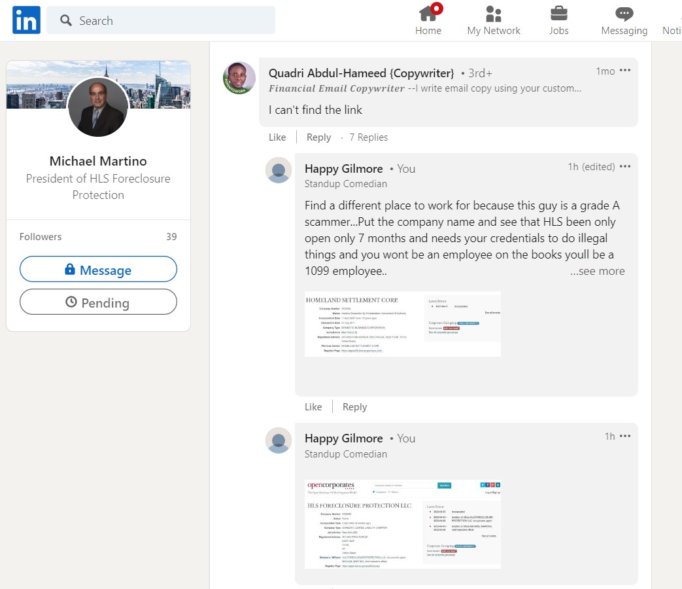Viewport: 682px width, 589px height.
Task: Click the Followers label
Action: [x=41, y=237]
